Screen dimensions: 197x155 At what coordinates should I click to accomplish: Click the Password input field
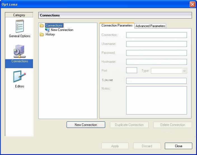click(156, 53)
